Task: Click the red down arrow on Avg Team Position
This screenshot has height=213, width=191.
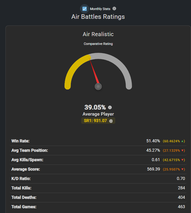Action: [183, 150]
